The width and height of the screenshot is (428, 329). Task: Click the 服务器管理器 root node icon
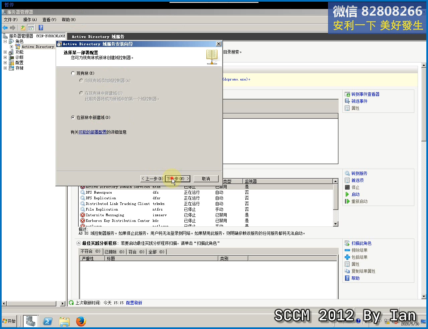(5, 36)
